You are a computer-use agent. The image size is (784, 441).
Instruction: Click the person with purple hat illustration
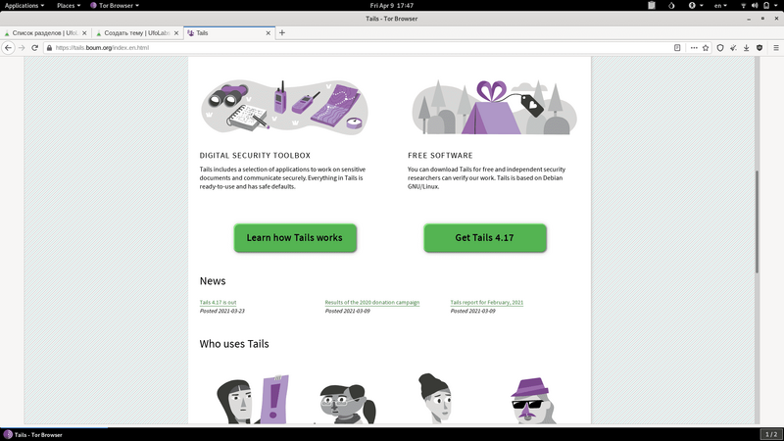point(532,401)
